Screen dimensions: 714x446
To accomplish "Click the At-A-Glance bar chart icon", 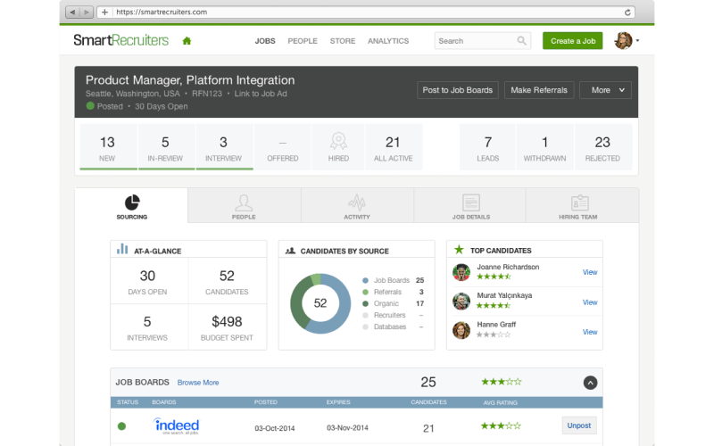I will point(122,249).
